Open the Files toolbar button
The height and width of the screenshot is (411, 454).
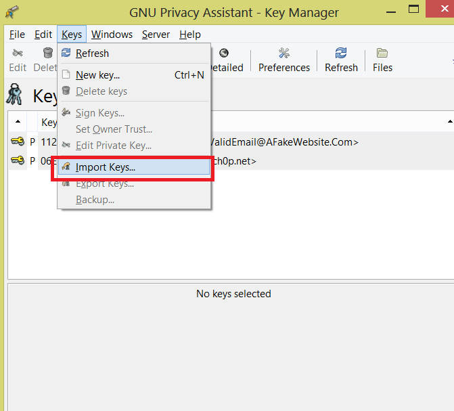(x=382, y=60)
